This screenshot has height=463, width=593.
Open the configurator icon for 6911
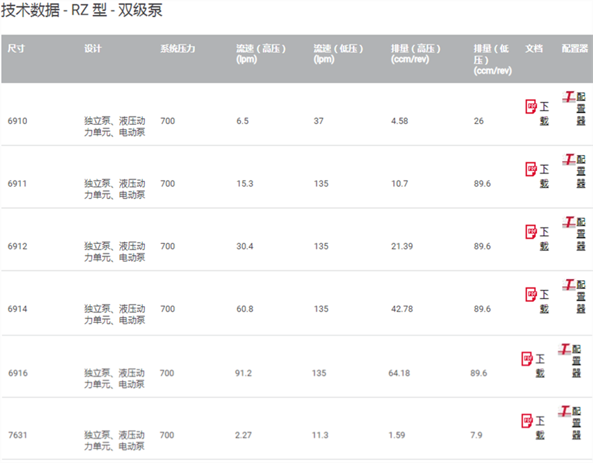pyautogui.click(x=569, y=160)
